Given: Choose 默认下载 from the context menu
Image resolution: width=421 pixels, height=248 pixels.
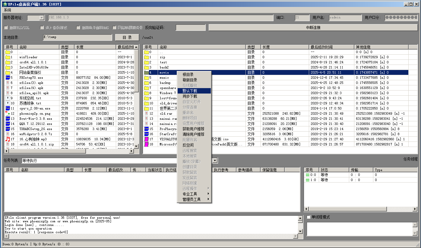Looking at the screenshot, I should click(190, 91).
